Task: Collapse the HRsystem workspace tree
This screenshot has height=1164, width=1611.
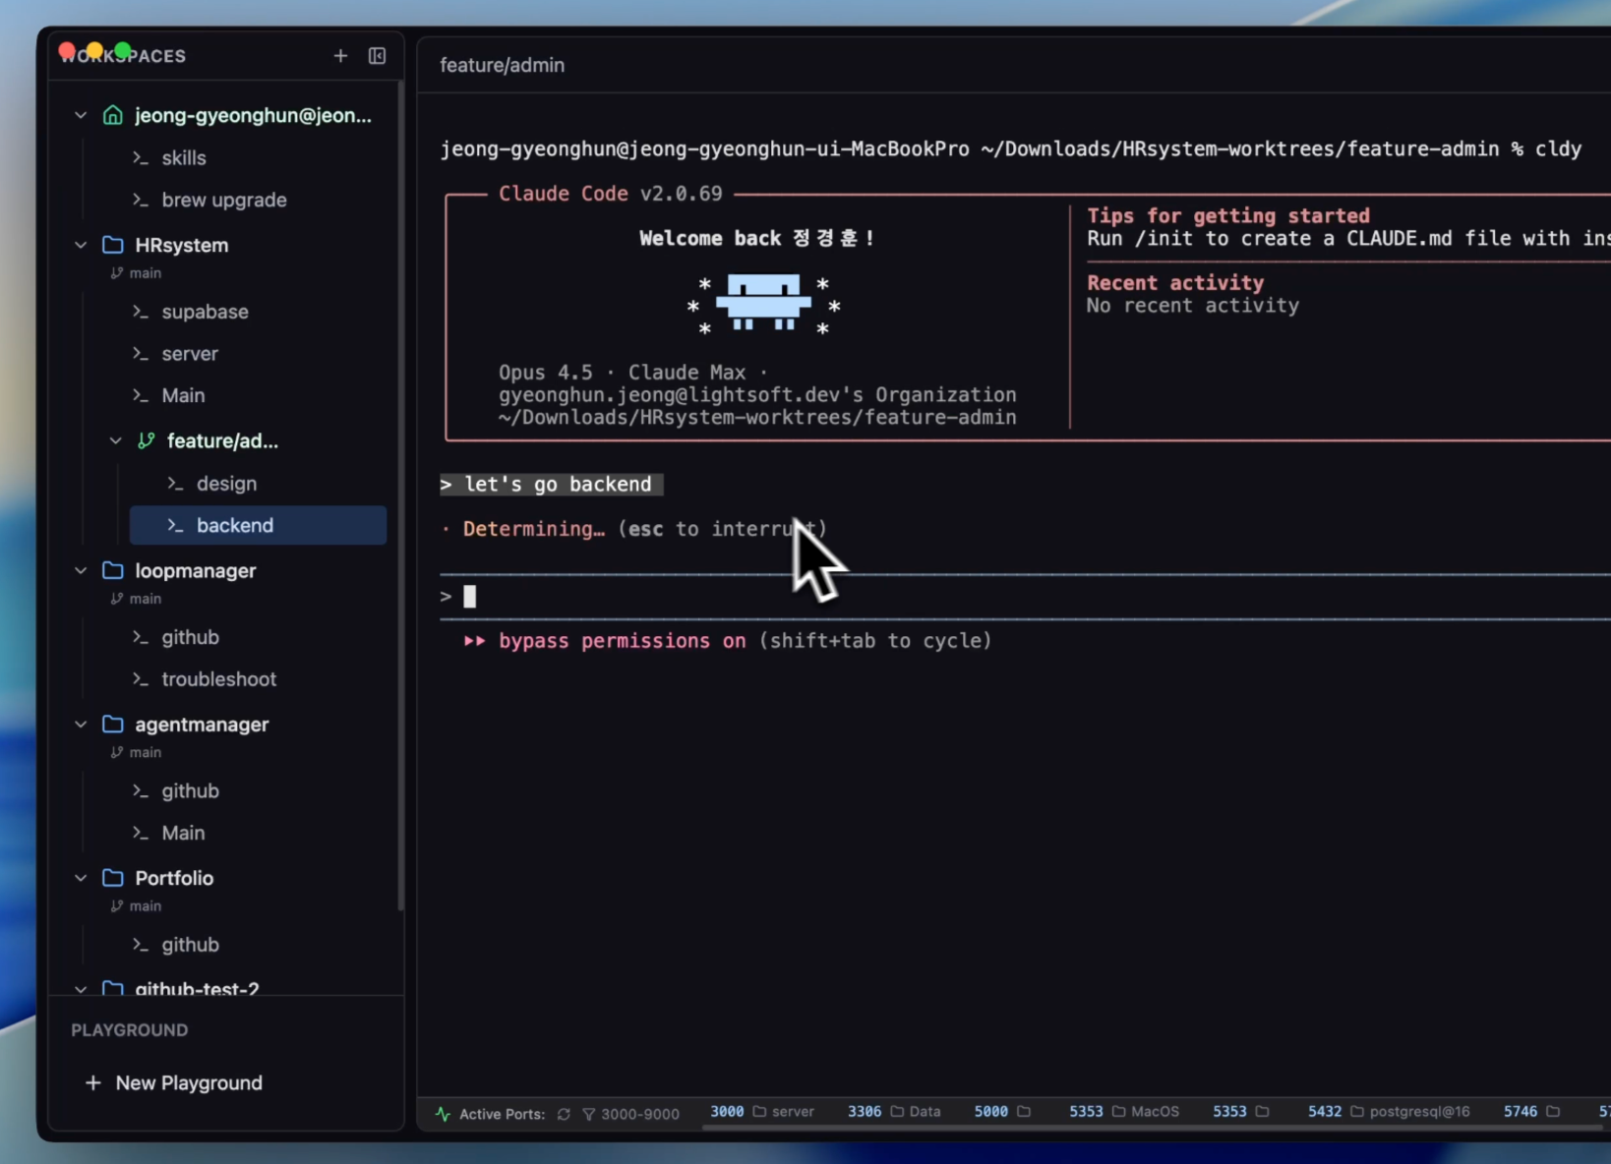Action: coord(81,245)
